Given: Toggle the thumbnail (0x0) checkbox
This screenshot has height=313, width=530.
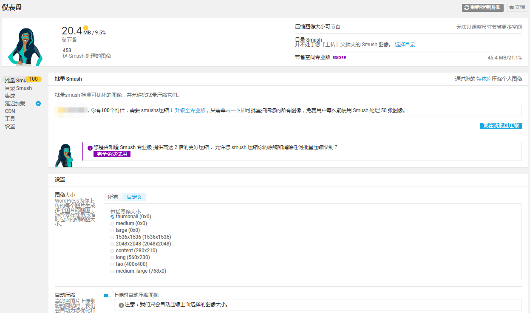Looking at the screenshot, I should coord(112,217).
